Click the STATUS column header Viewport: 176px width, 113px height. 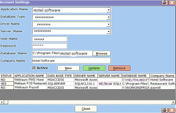point(7,76)
